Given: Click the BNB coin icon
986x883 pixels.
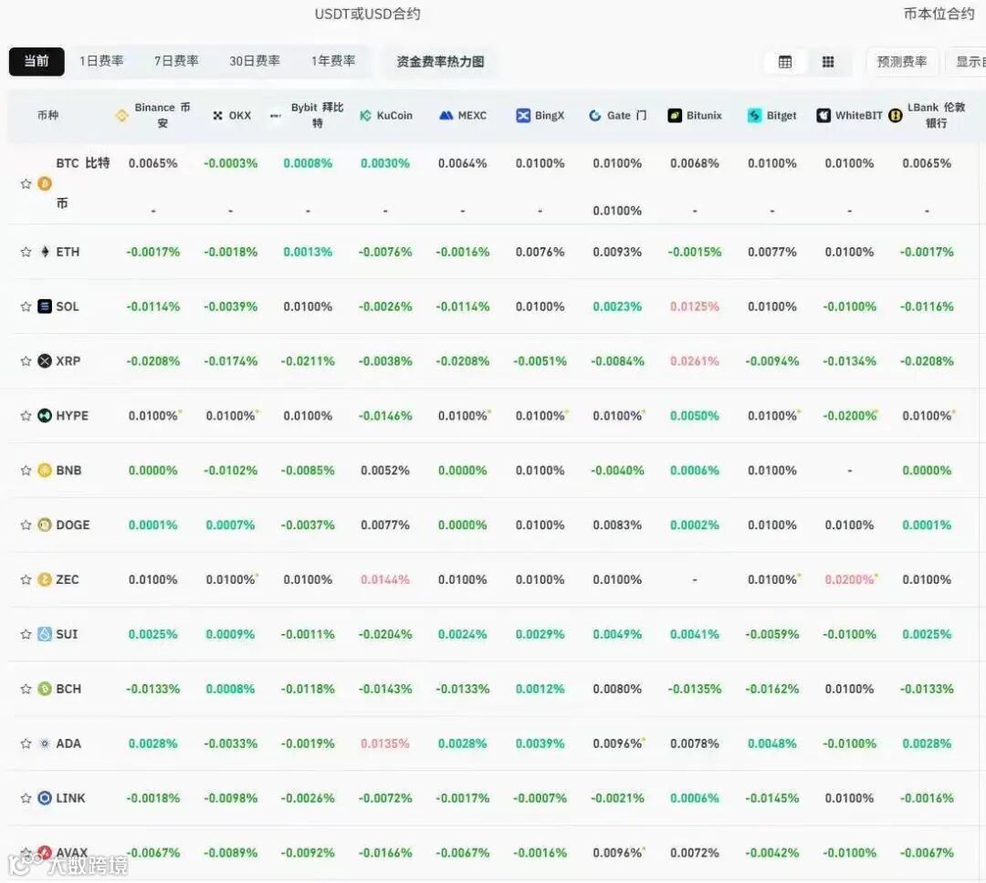Looking at the screenshot, I should pos(45,471).
